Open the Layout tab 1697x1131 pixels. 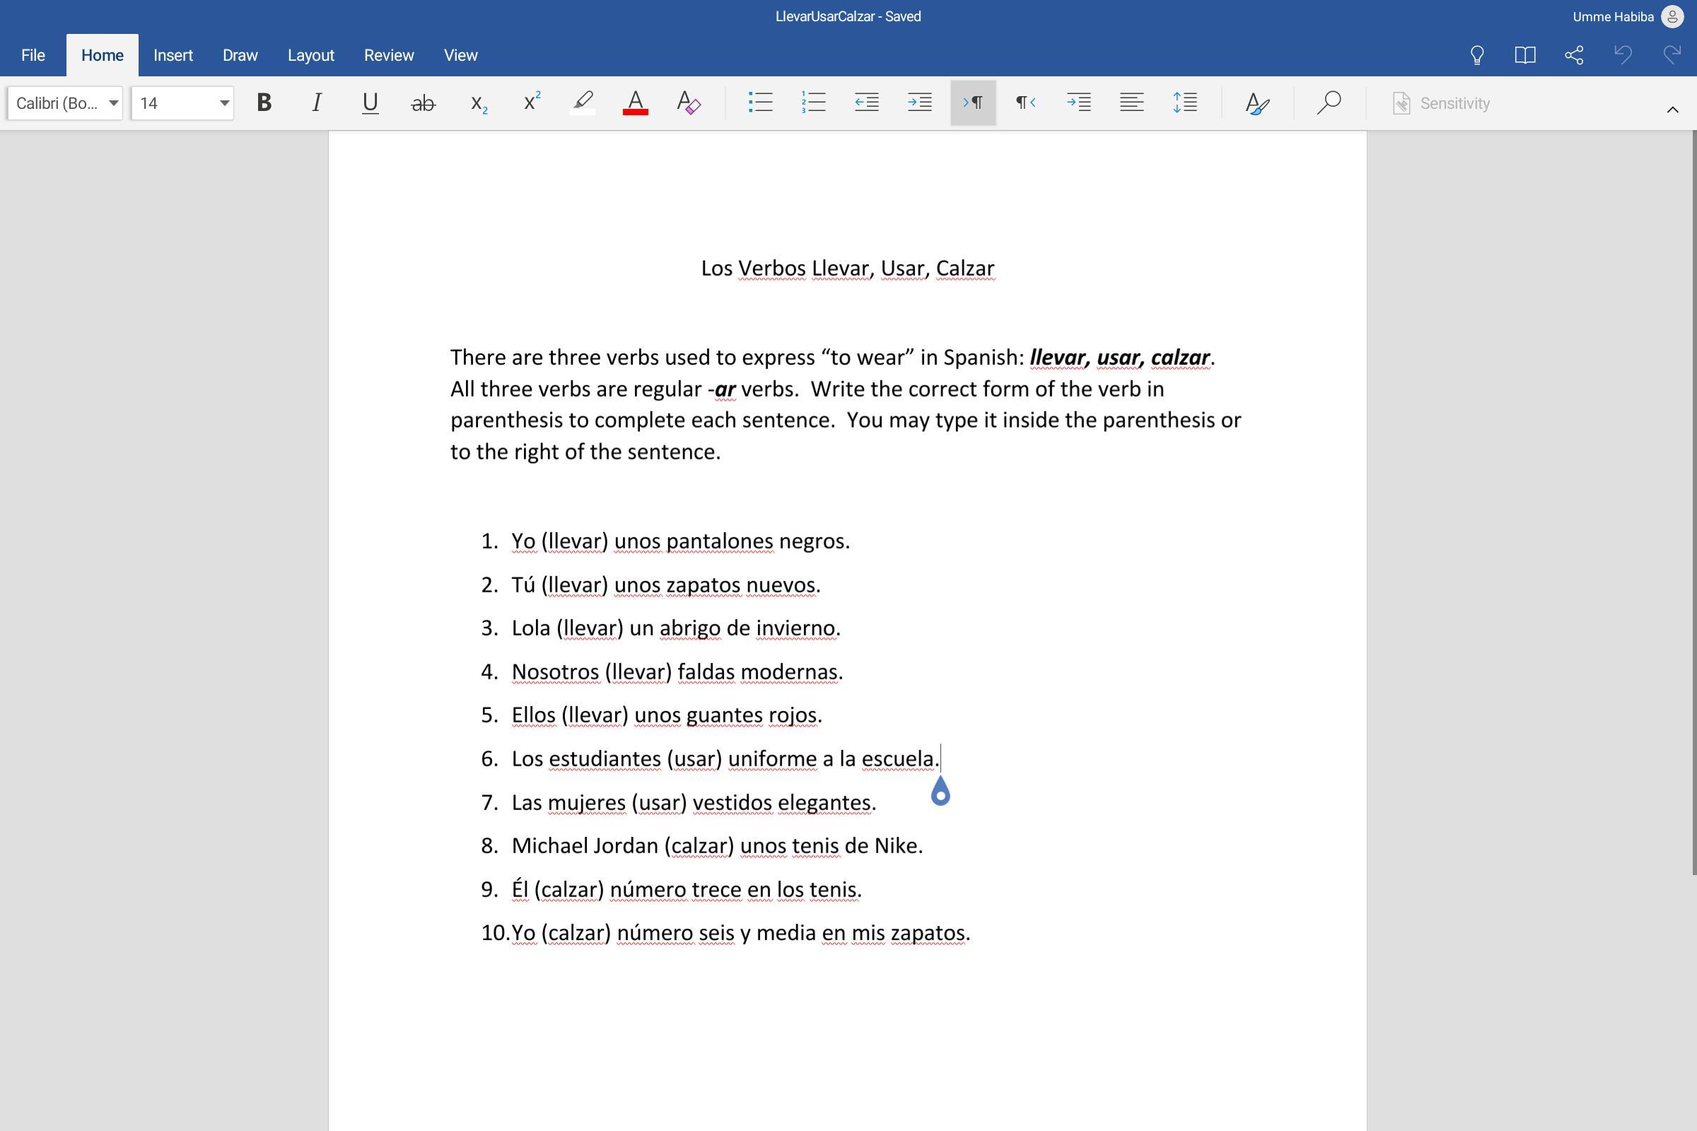[310, 56]
